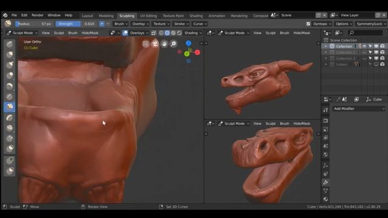Select the Add brush direction button

(102, 24)
